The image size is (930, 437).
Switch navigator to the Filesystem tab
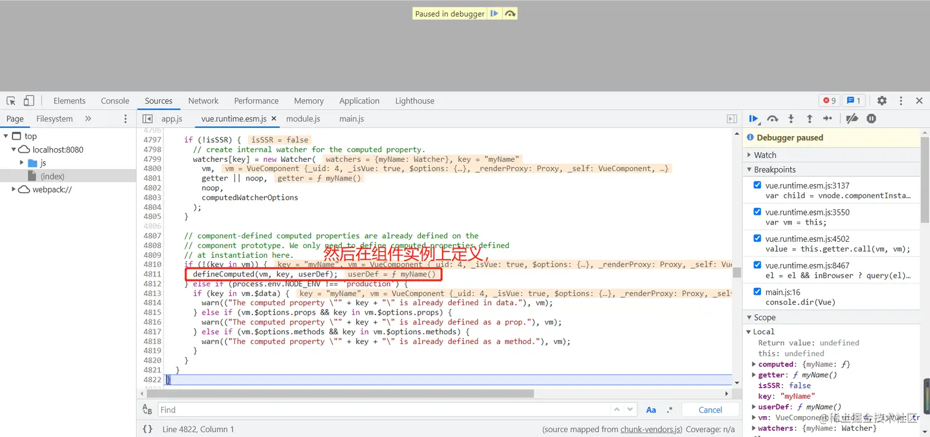(x=54, y=119)
